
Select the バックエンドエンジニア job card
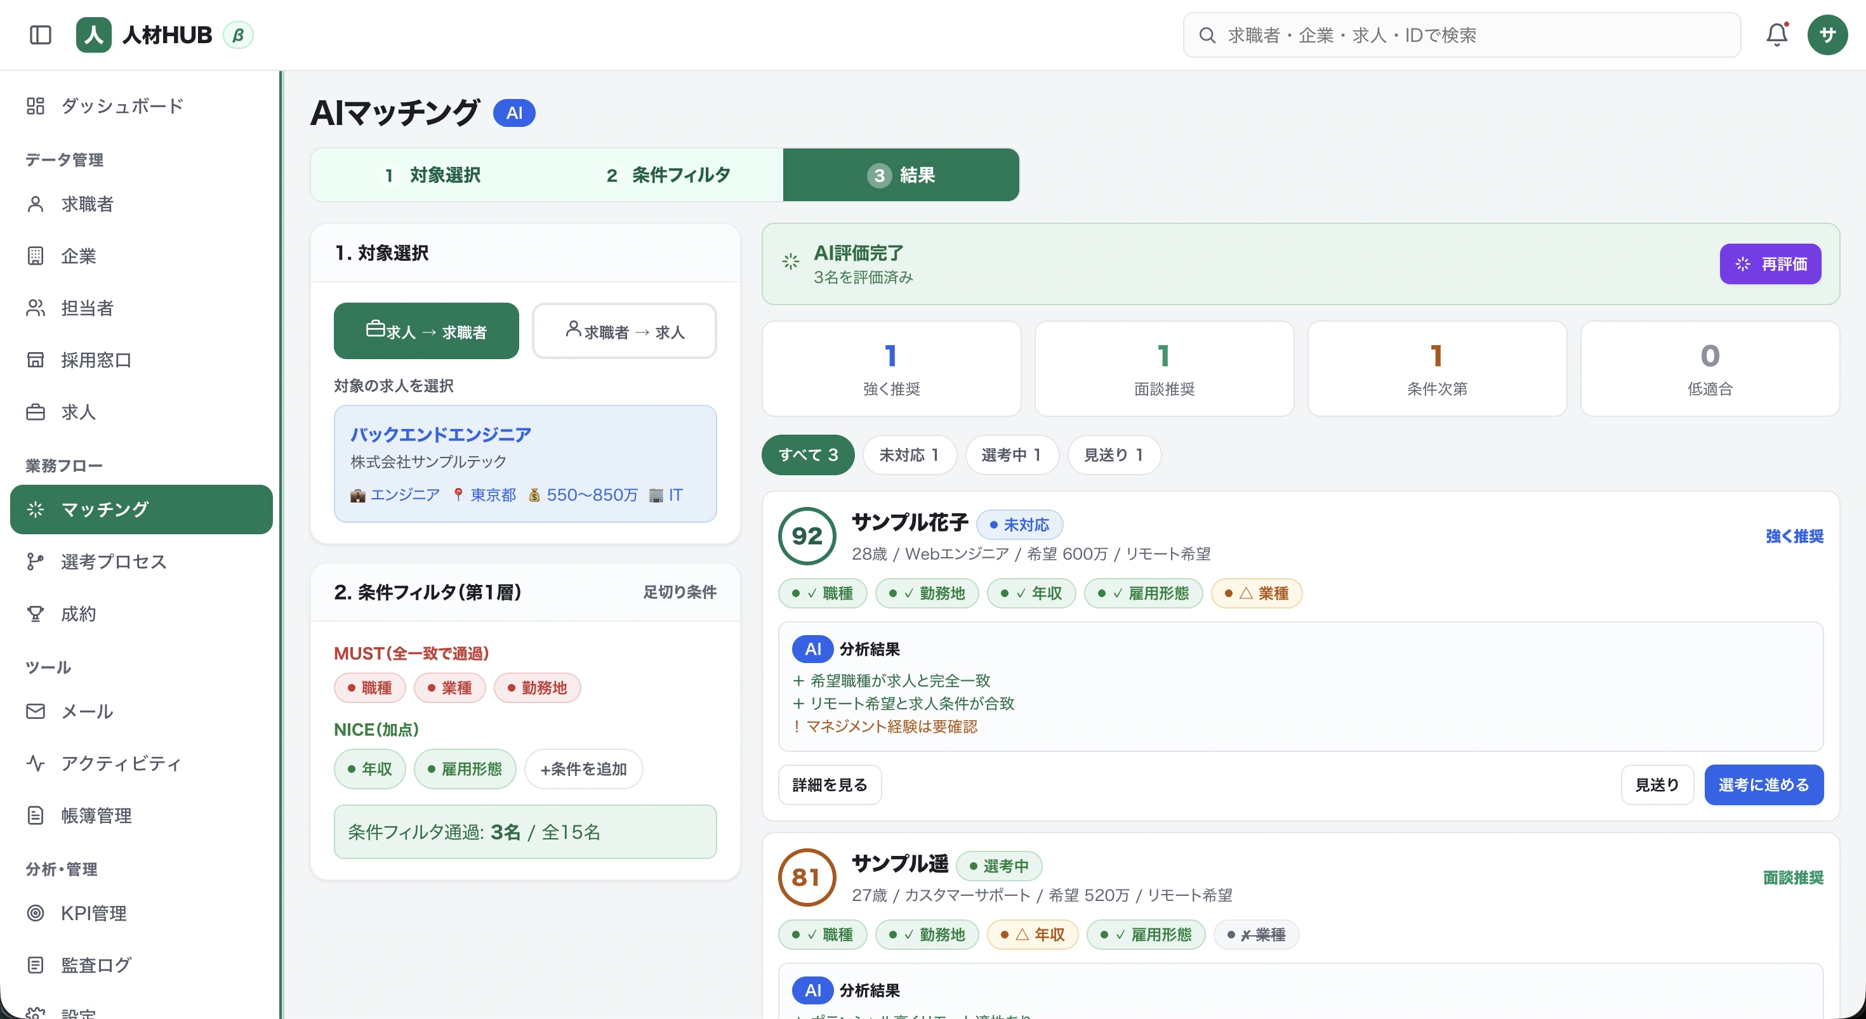[x=525, y=464]
